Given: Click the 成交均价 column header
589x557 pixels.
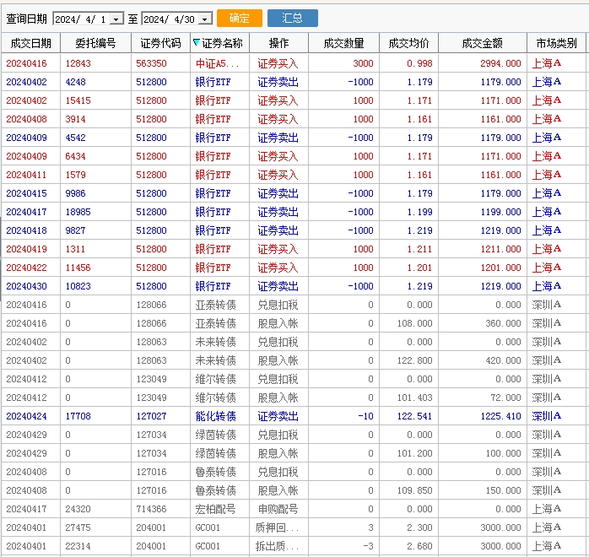Looking at the screenshot, I should coord(409,43).
